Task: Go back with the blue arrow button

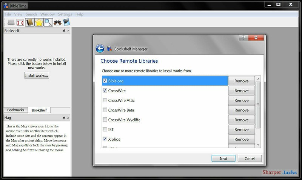Action: [x=100, y=49]
